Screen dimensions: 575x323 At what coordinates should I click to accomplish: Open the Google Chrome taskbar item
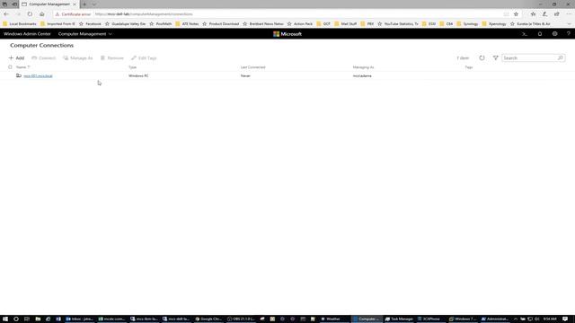(x=208, y=319)
